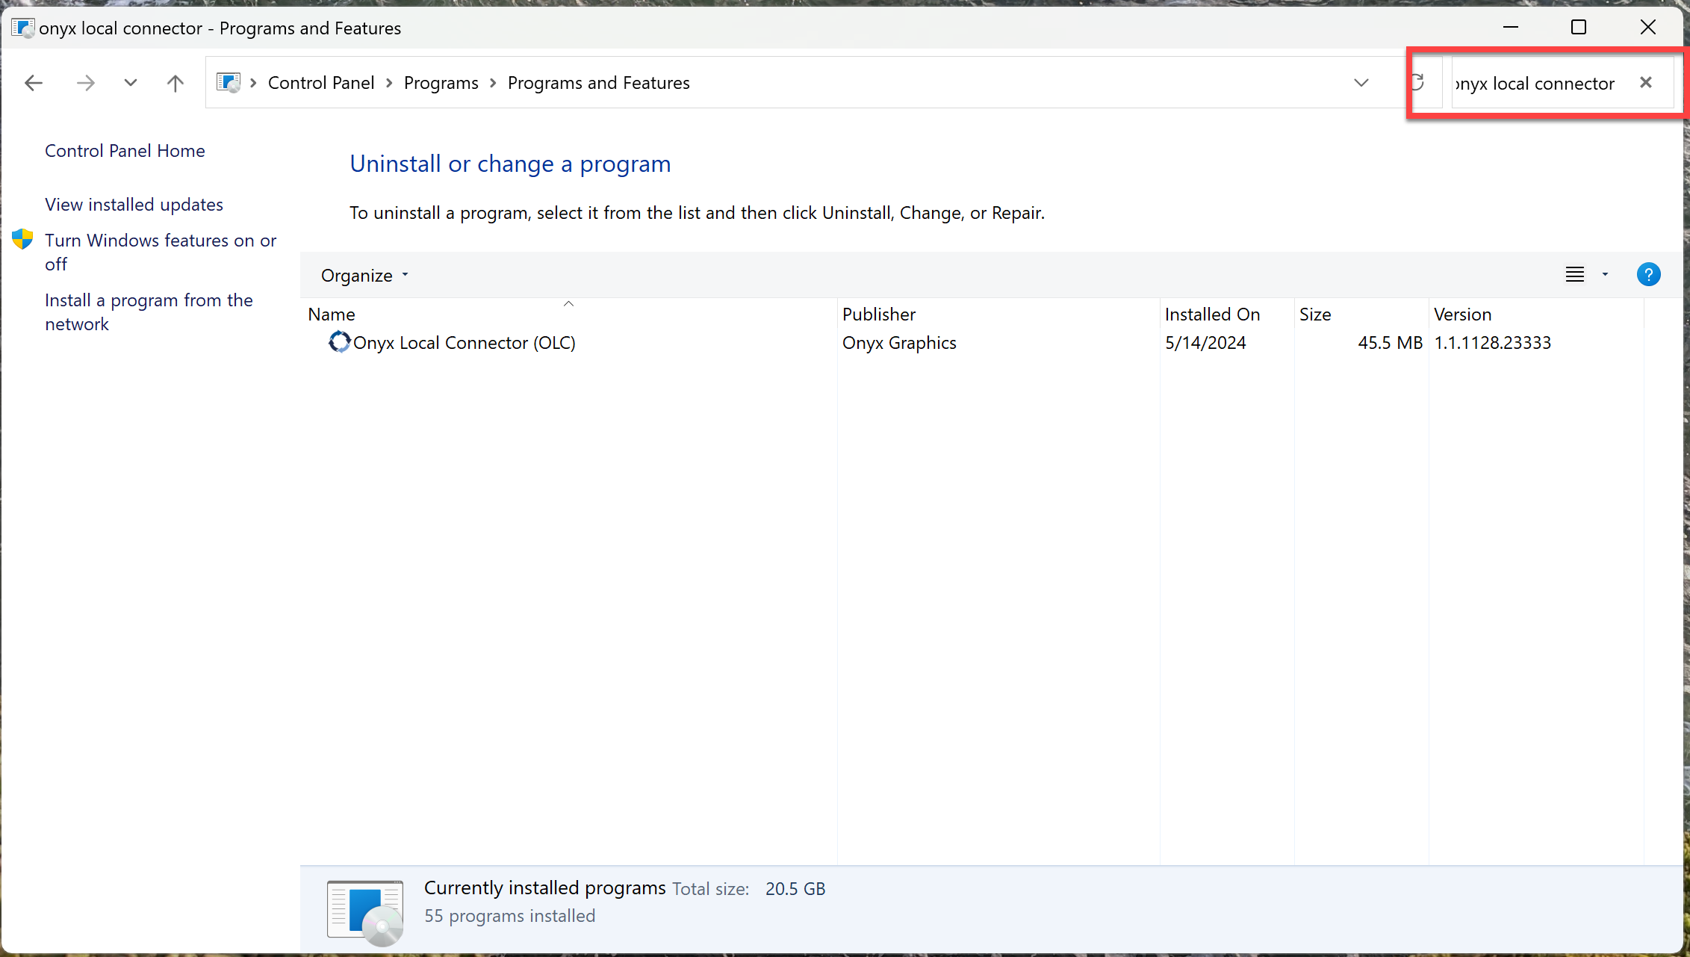Open Turn Windows features on or off
Viewport: 1690px width, 957px height.
(x=161, y=253)
